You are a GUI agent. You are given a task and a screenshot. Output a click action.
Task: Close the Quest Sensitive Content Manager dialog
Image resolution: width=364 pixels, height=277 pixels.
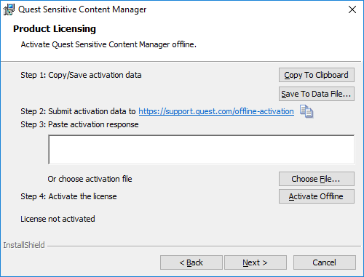point(352,9)
